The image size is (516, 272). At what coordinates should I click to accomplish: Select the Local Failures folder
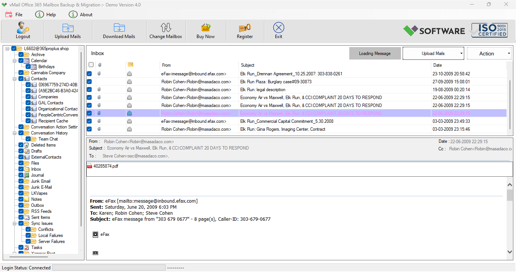tap(50, 235)
